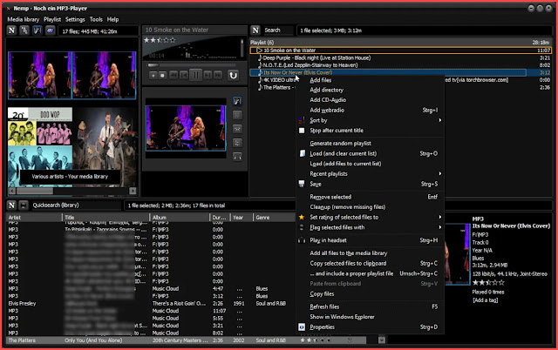Image resolution: width=558 pixels, height=350 pixels.
Task: Toggle the repeat mode button
Action: (x=233, y=76)
